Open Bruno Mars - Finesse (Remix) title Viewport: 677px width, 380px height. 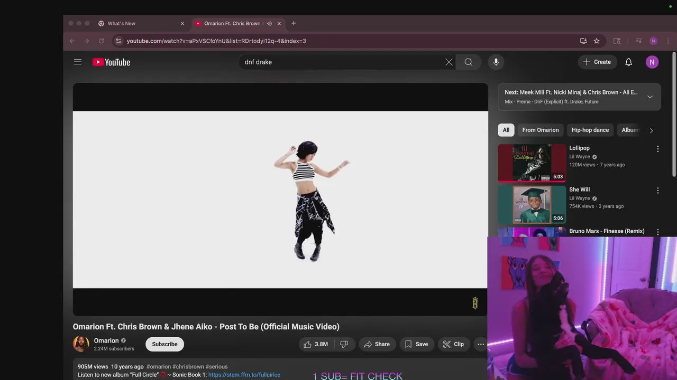tap(607, 231)
